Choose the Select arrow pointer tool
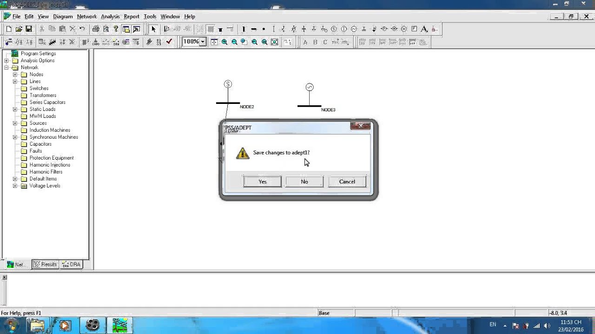The image size is (595, 334). [153, 29]
